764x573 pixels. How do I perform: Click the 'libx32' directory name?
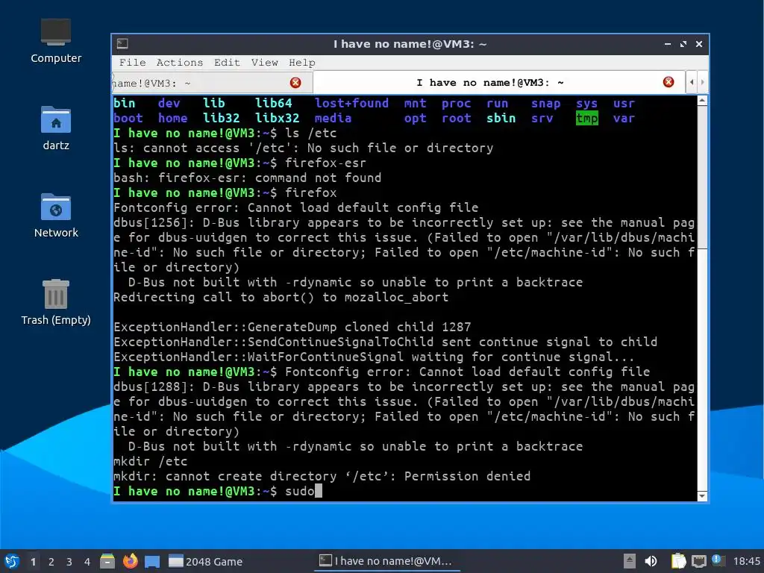click(278, 118)
